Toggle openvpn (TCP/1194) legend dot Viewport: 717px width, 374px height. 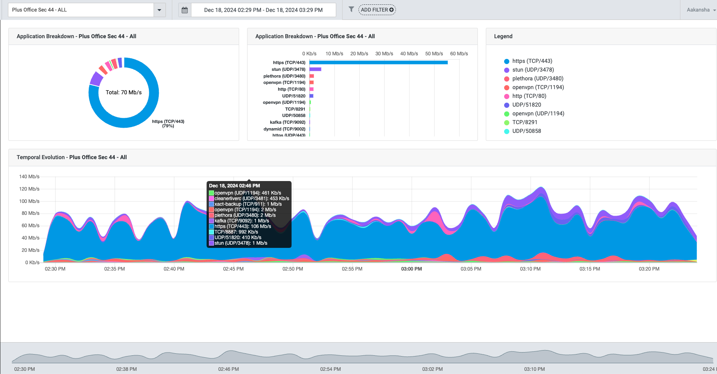pyautogui.click(x=507, y=88)
